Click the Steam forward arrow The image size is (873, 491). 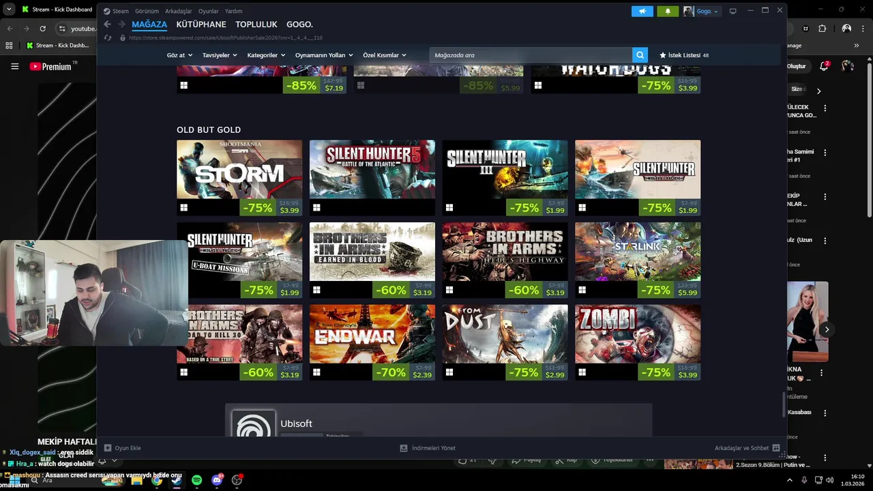(121, 25)
